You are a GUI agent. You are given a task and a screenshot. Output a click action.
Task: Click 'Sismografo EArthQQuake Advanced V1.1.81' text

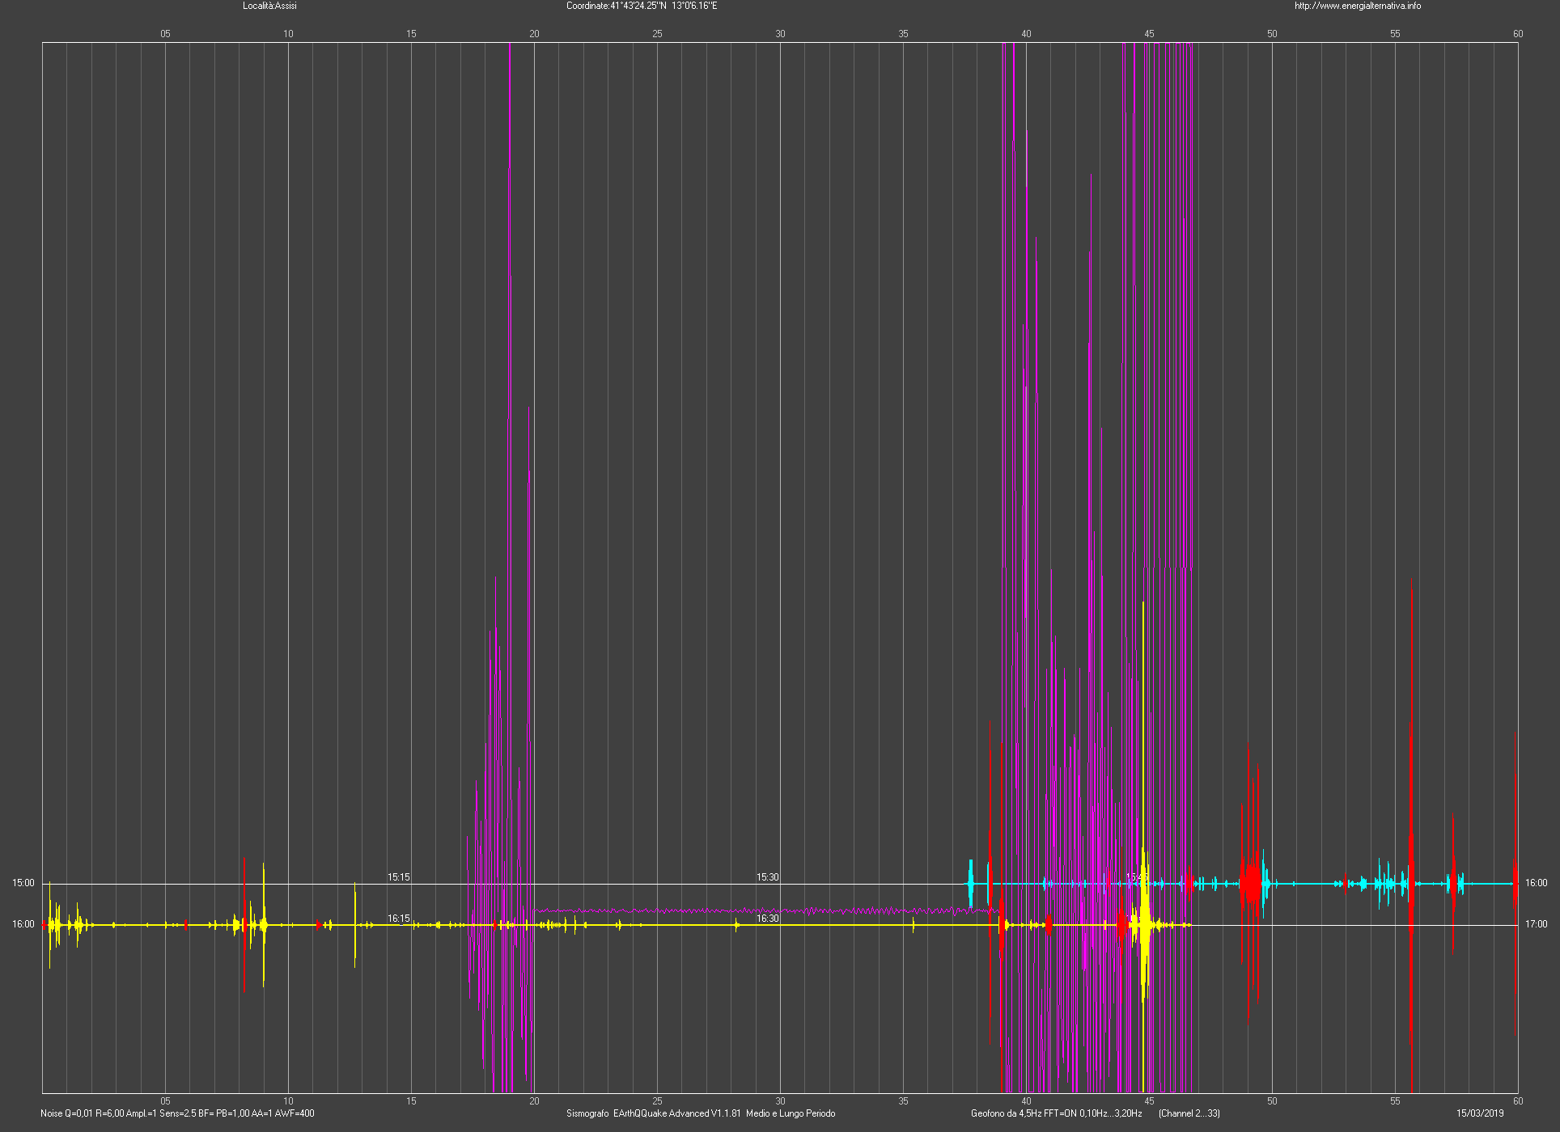(x=654, y=1113)
